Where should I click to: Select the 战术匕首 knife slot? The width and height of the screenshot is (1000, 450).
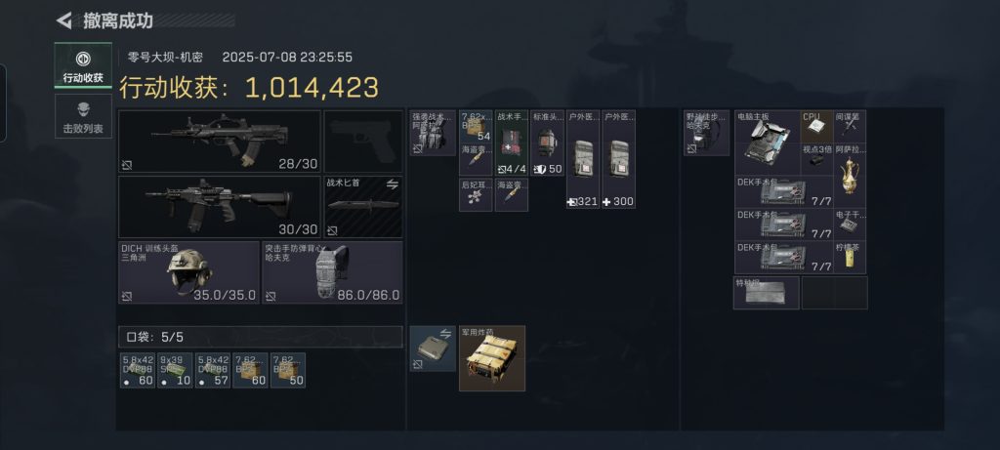coord(363,207)
